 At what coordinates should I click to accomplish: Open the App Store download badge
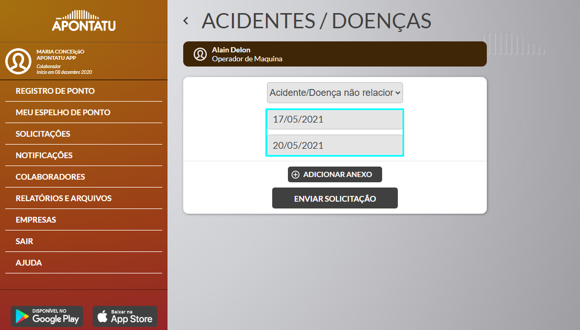pyautogui.click(x=125, y=316)
